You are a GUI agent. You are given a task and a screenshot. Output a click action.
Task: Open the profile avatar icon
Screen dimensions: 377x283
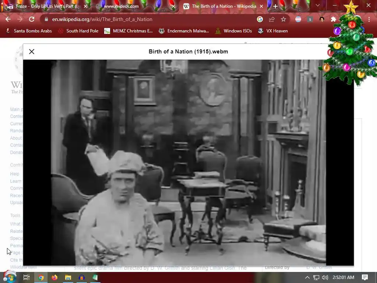click(322, 19)
